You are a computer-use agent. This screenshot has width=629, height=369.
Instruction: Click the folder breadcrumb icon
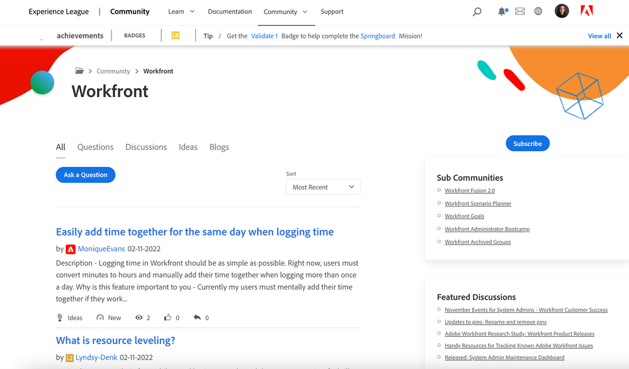pos(79,71)
